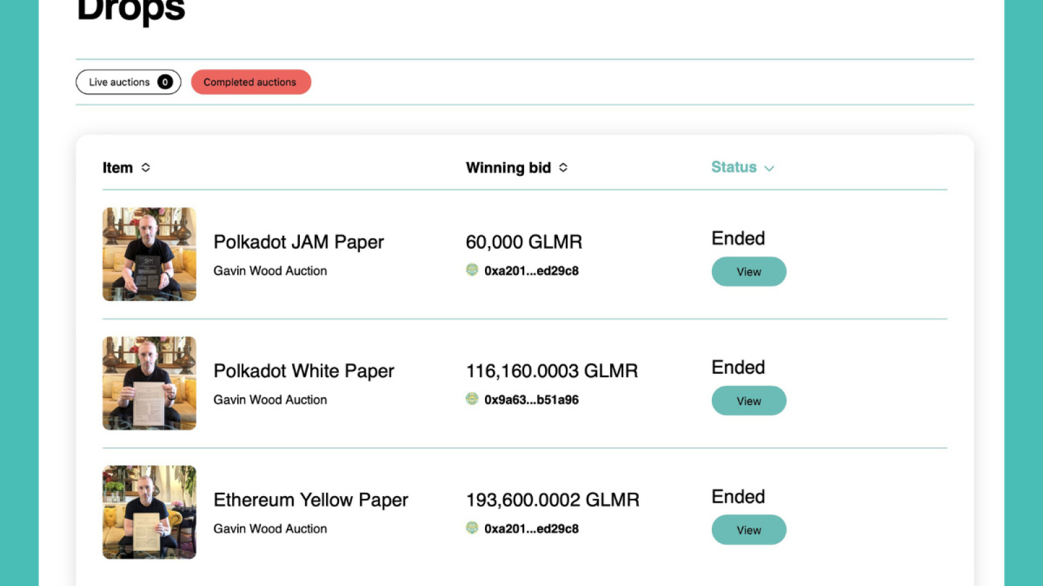Select the Completed auctions tab

tap(251, 82)
